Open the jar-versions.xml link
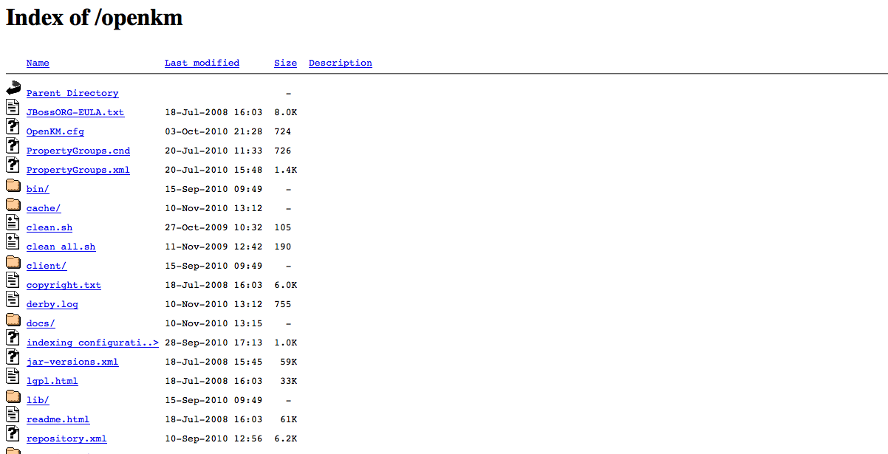 coord(72,362)
